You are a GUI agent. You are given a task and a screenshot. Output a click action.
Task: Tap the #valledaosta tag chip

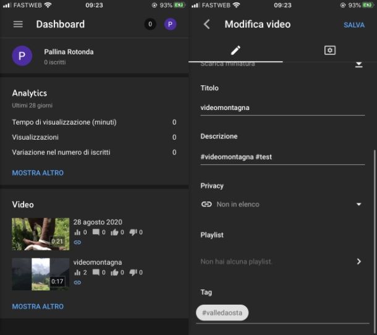pyautogui.click(x=222, y=313)
